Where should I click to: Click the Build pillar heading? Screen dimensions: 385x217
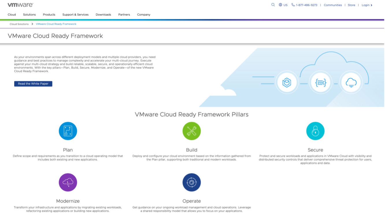[x=192, y=150]
